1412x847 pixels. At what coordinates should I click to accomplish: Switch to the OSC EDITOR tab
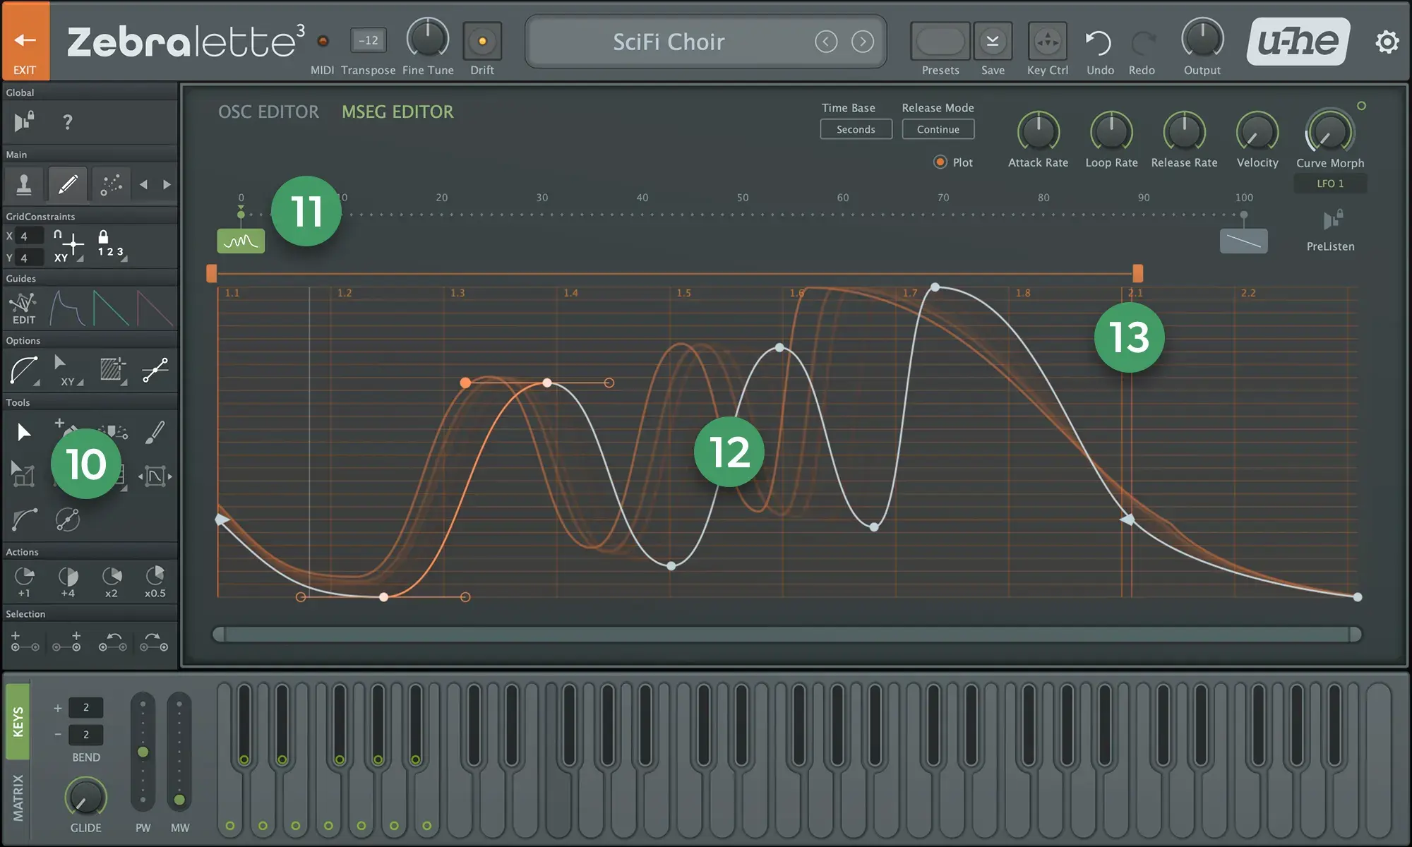click(268, 112)
